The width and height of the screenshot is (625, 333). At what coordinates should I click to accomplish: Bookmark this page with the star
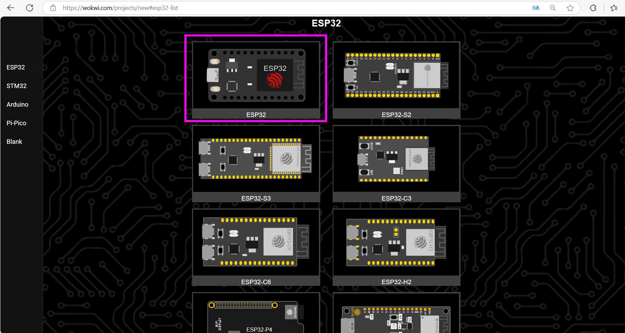coord(570,8)
